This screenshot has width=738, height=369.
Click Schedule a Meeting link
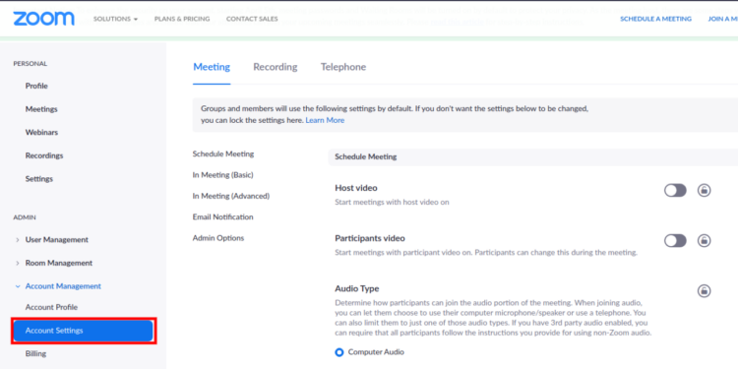pos(655,19)
